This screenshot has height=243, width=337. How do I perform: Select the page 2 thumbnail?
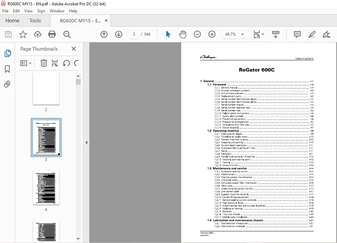coord(46,89)
